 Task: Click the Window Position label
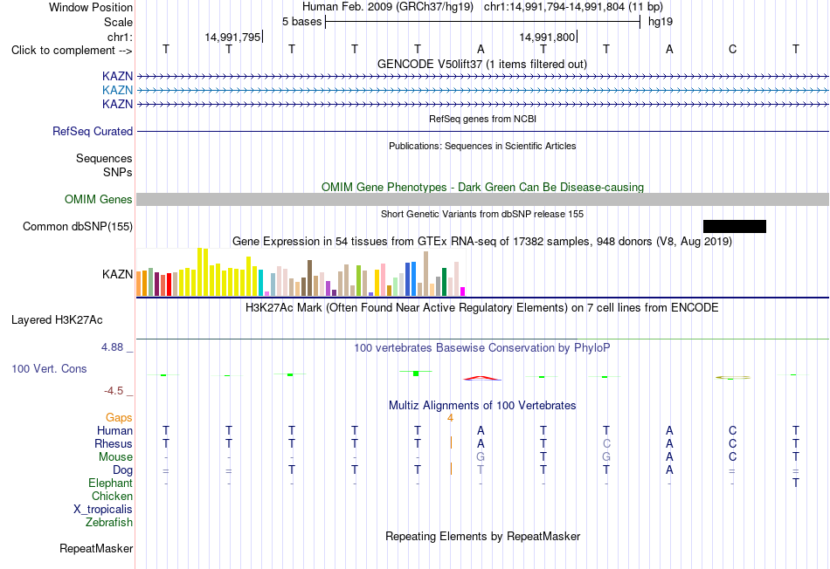pyautogui.click(x=91, y=7)
